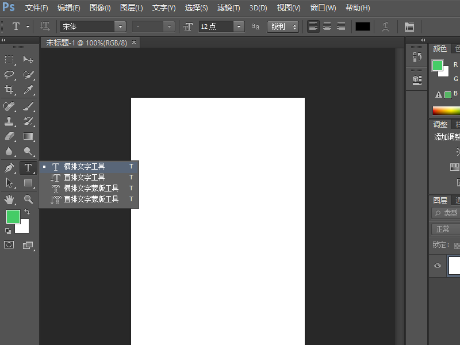Select the History Brush tool
Viewport: 460px width, 345px height.
click(28, 121)
